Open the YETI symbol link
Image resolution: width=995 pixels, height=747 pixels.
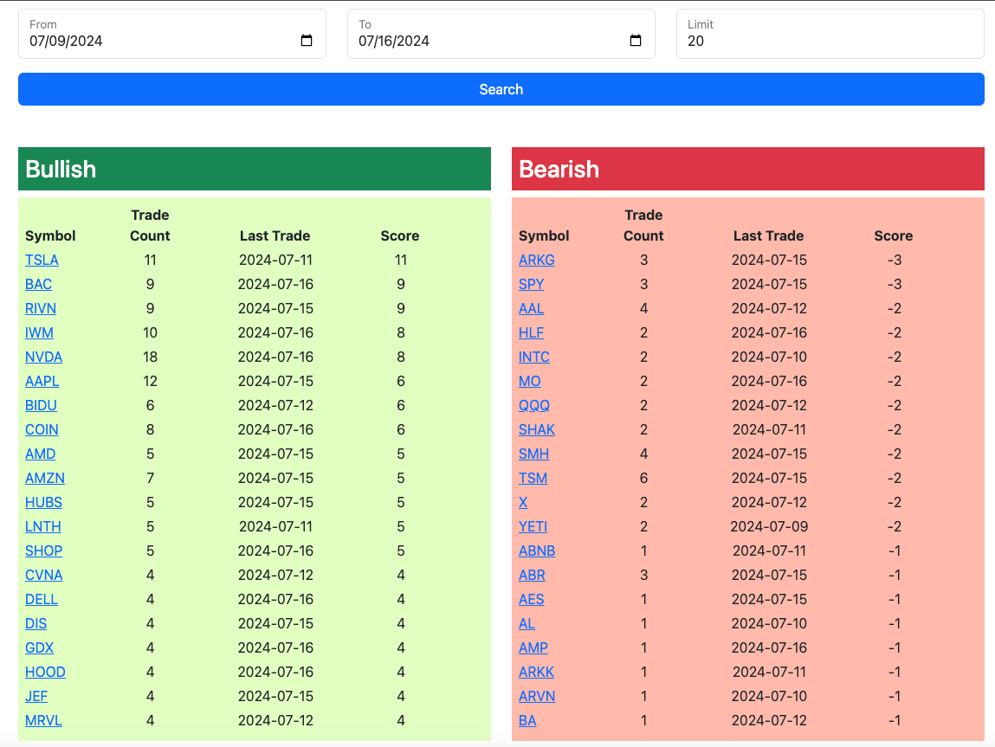pos(533,526)
